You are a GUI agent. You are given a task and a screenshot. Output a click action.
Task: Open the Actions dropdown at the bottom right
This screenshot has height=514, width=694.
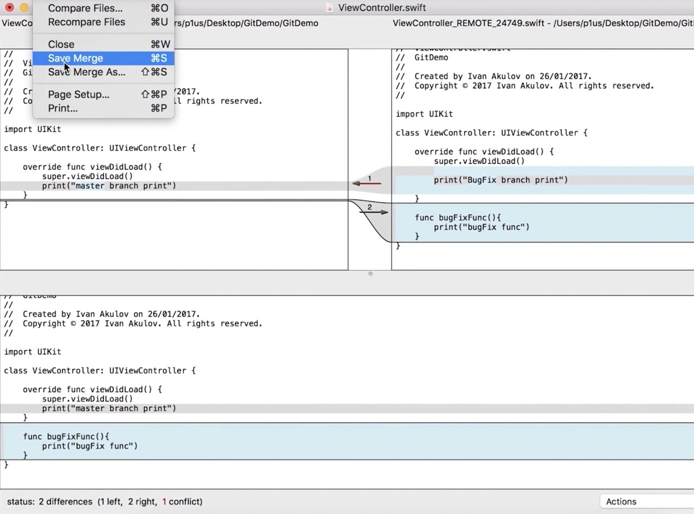tap(646, 502)
